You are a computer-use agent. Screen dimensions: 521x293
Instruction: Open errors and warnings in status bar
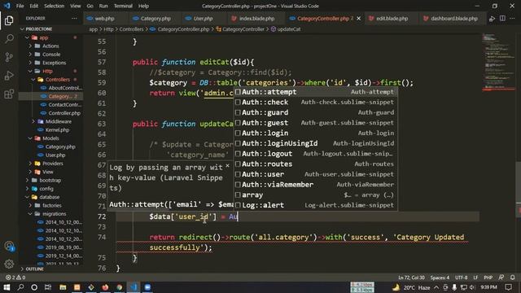(x=15, y=278)
